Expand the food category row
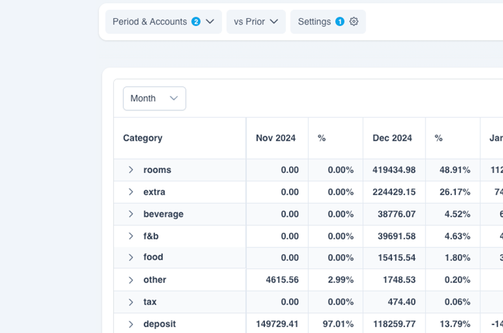This screenshot has width=503, height=333. coord(131,257)
